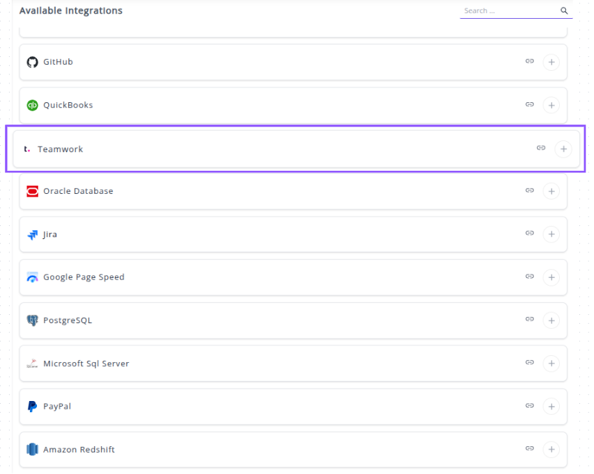Select the GitHub integration row
The height and width of the screenshot is (474, 594).
pyautogui.click(x=279, y=63)
